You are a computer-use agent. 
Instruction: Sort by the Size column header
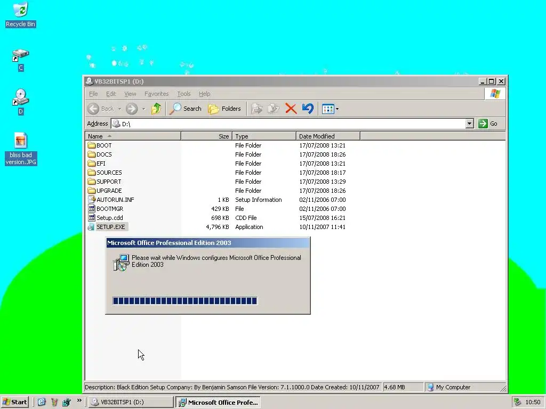(207, 136)
